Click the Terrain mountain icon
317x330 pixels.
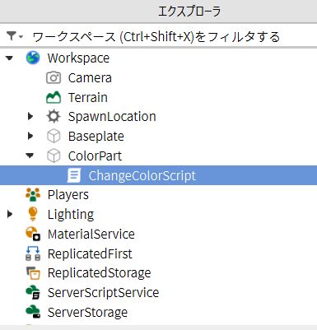54,97
